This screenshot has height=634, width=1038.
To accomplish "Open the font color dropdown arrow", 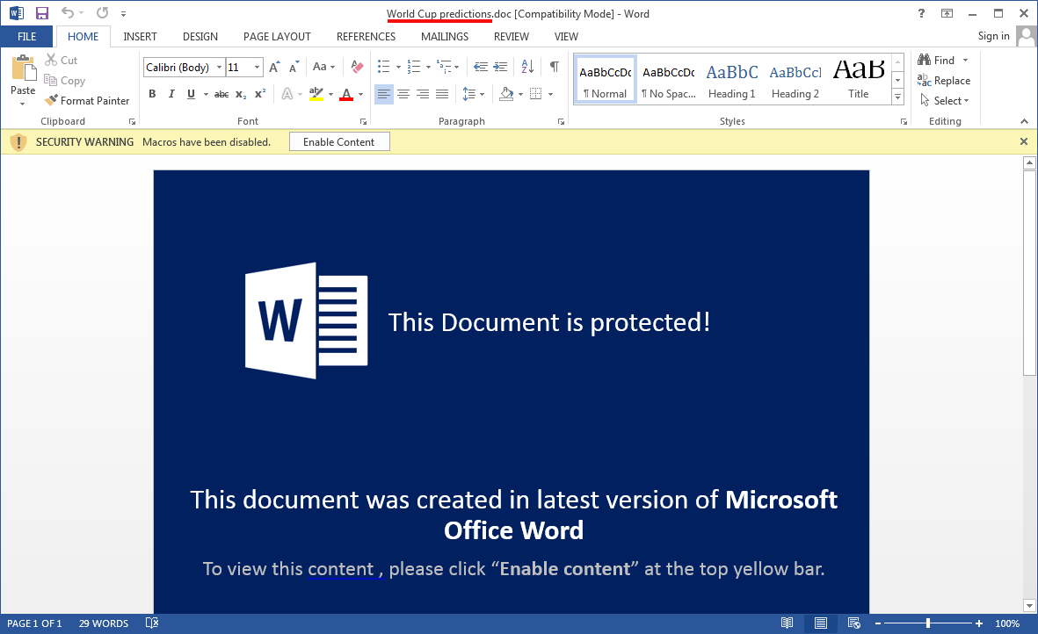I will [x=360, y=95].
